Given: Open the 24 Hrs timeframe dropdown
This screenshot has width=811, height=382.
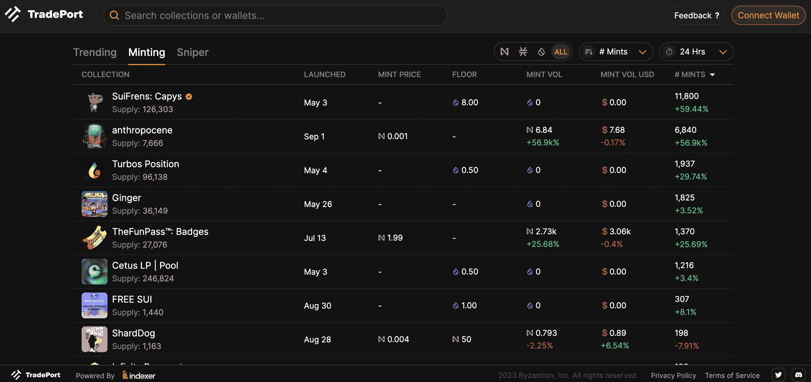Looking at the screenshot, I should [696, 52].
